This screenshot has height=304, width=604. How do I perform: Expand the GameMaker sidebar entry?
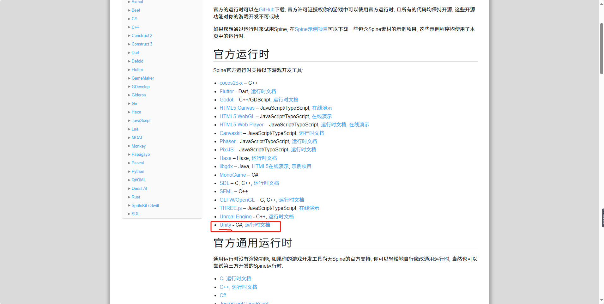(x=143, y=78)
